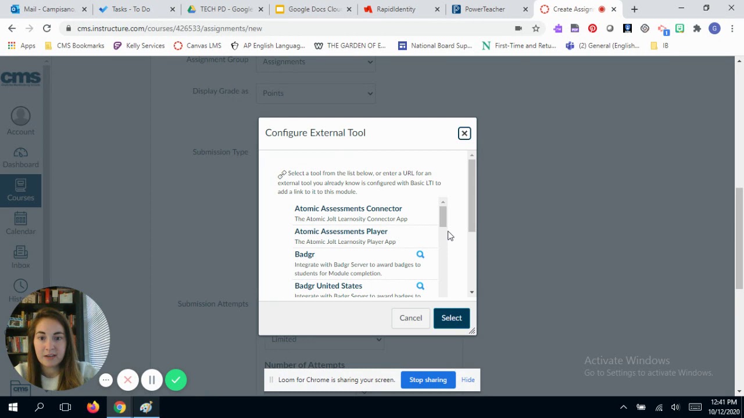744x418 pixels.
Task: Open Loom more options ellipsis button
Action: (x=106, y=380)
